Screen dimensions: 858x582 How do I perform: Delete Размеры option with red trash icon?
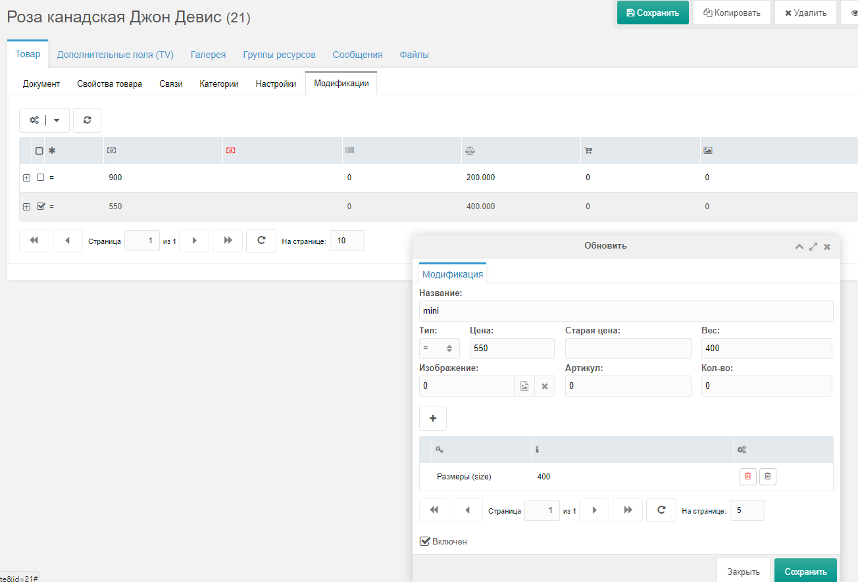(x=747, y=477)
